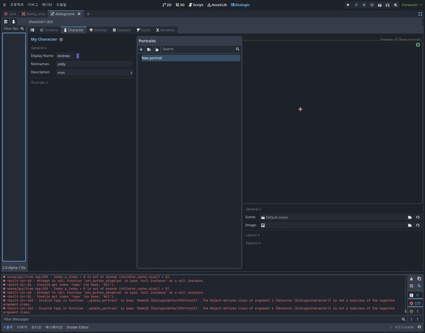Click the green preview toggle icon
Viewport: 425px width, 333px height.
click(x=418, y=45)
